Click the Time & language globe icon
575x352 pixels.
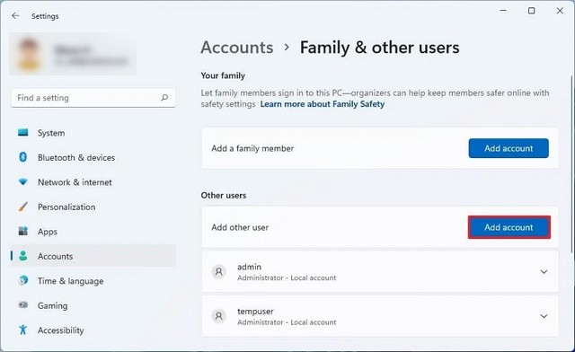[22, 280]
